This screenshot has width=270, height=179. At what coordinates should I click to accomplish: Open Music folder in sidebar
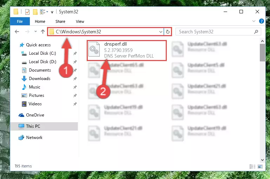[34, 87]
